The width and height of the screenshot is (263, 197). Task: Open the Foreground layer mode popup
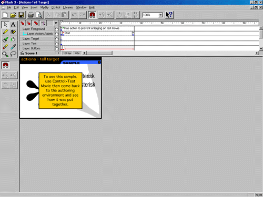(56, 29)
